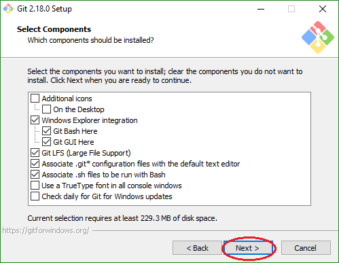Screen dimensions: 339x263
Task: Toggle the Git GUI Here checkbox
Action: pyautogui.click(x=46, y=142)
